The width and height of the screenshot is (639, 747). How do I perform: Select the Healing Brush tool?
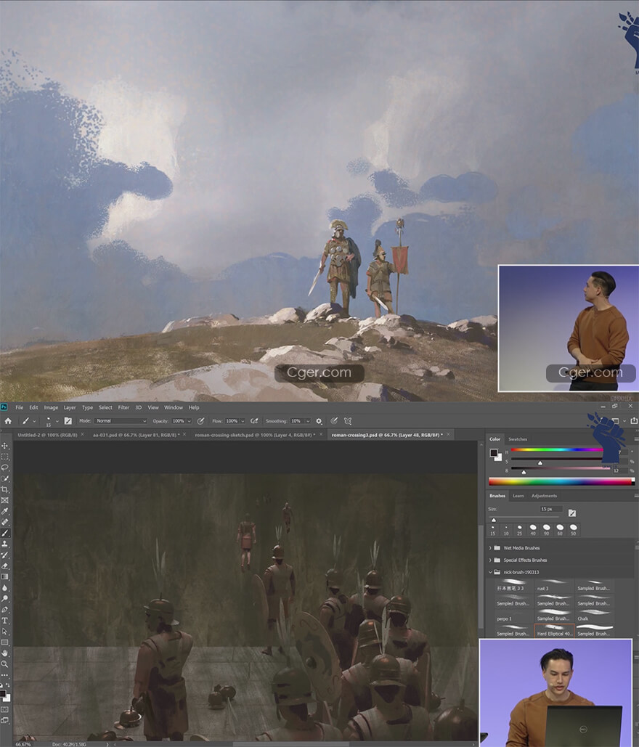pos(5,522)
